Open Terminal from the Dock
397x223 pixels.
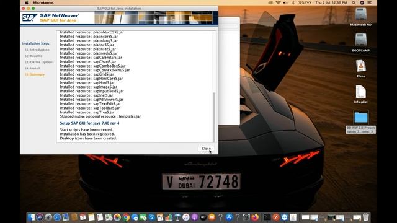coord(267,217)
